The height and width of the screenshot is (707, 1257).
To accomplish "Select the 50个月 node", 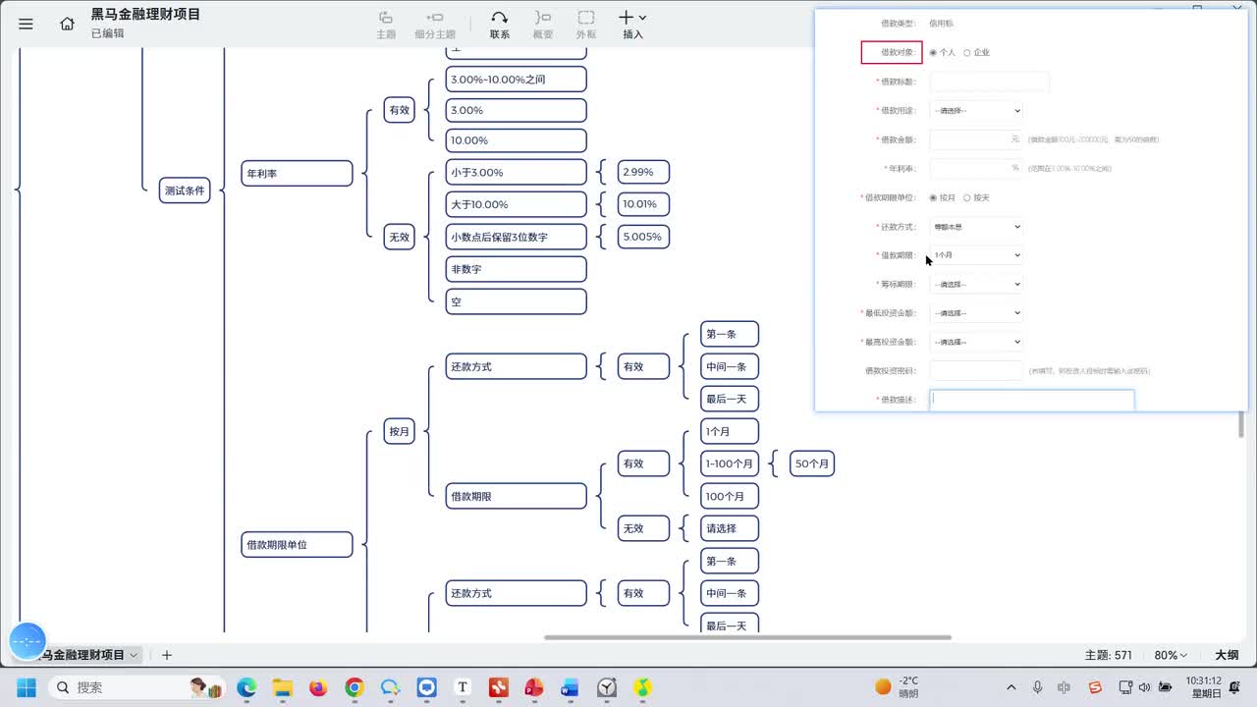I will click(812, 463).
